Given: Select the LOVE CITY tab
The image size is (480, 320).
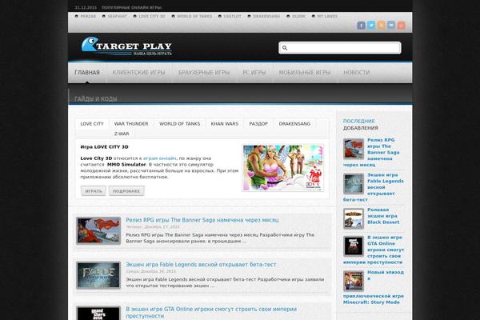Looking at the screenshot, I should [92, 124].
